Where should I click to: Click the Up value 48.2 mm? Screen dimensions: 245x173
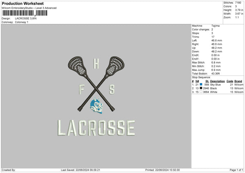pos(217,48)
